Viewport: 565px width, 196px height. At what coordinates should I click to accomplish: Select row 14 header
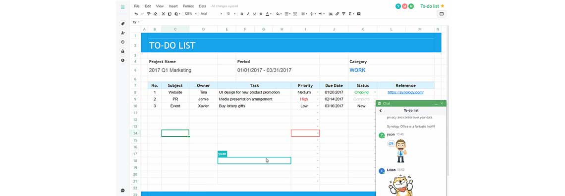pyautogui.click(x=135, y=133)
